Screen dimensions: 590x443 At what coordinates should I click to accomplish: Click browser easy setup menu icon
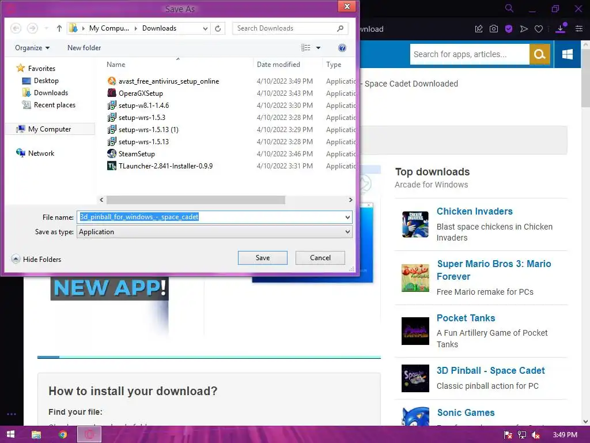[579, 29]
